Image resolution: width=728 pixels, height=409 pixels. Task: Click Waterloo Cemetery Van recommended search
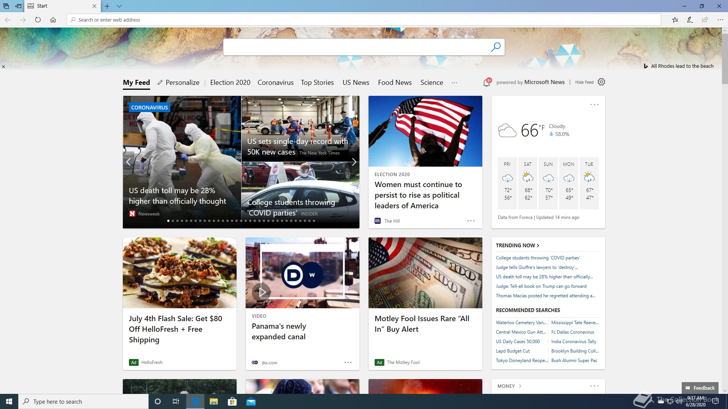tap(521, 323)
